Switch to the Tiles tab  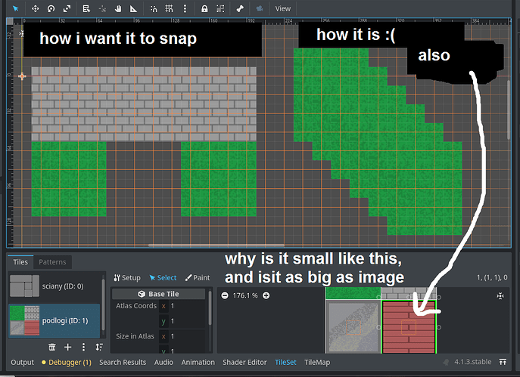point(20,262)
